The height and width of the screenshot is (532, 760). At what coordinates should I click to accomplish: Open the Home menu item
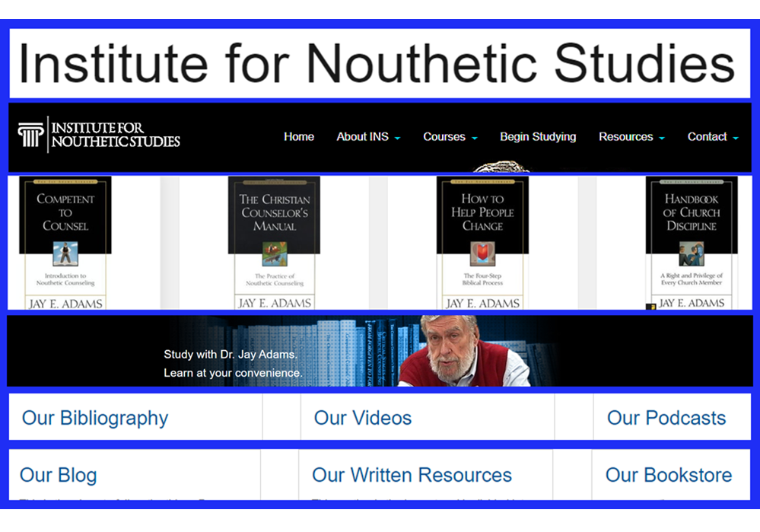299,137
